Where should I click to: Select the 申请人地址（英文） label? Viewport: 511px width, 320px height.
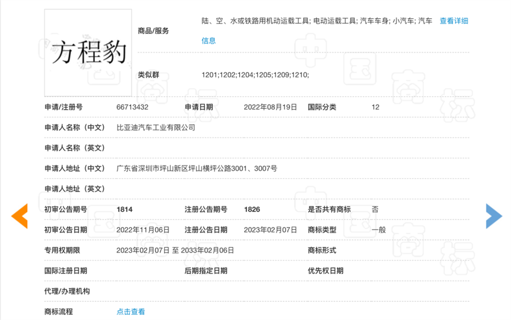[74, 189]
